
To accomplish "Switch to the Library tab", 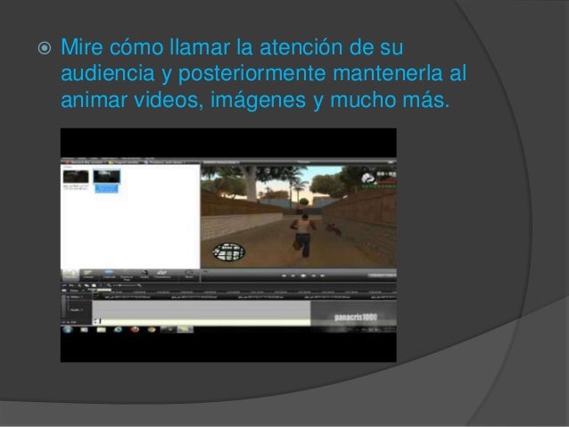I will click(88, 275).
